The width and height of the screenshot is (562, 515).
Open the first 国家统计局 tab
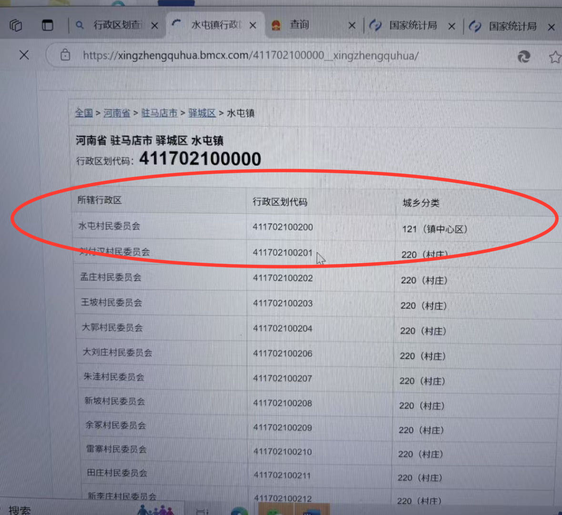[413, 25]
